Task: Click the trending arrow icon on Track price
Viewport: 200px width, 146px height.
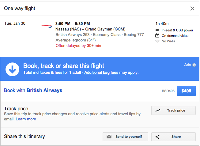Action: tap(158, 111)
